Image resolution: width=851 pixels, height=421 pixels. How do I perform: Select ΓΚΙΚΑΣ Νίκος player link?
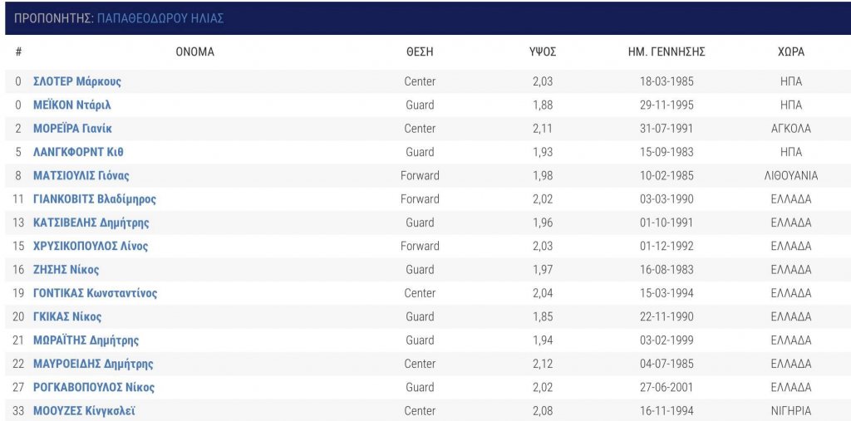point(67,317)
